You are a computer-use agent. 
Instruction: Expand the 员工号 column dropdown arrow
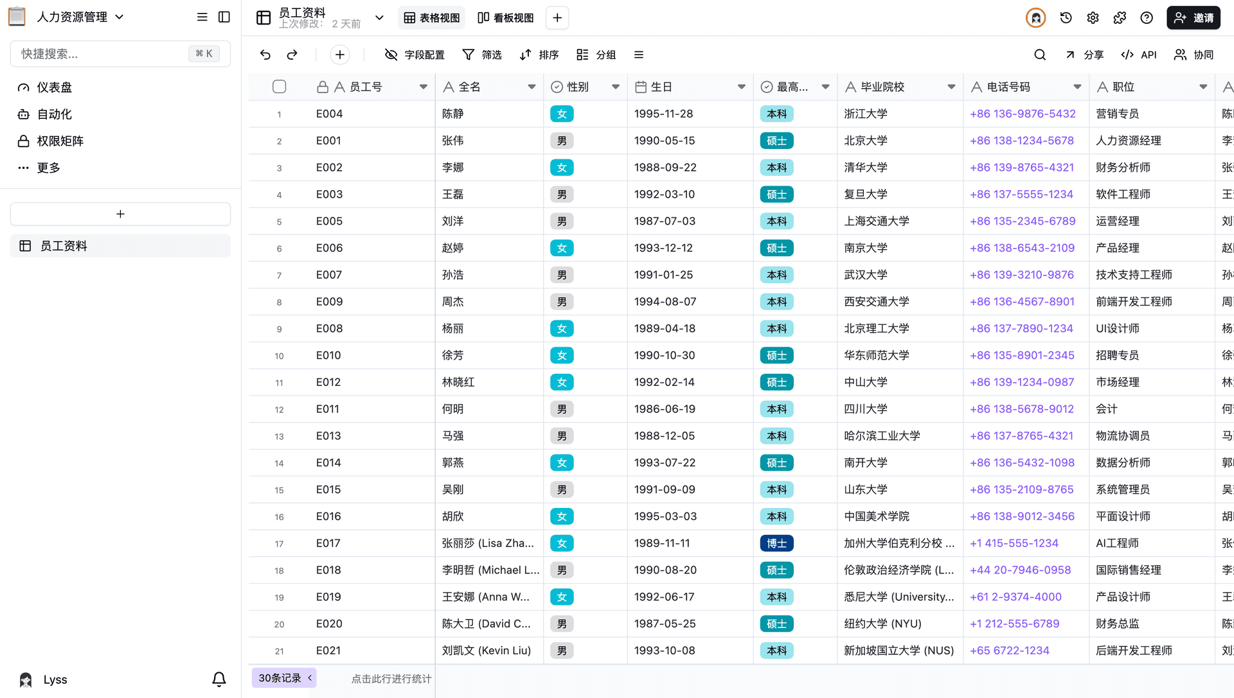[x=424, y=86]
